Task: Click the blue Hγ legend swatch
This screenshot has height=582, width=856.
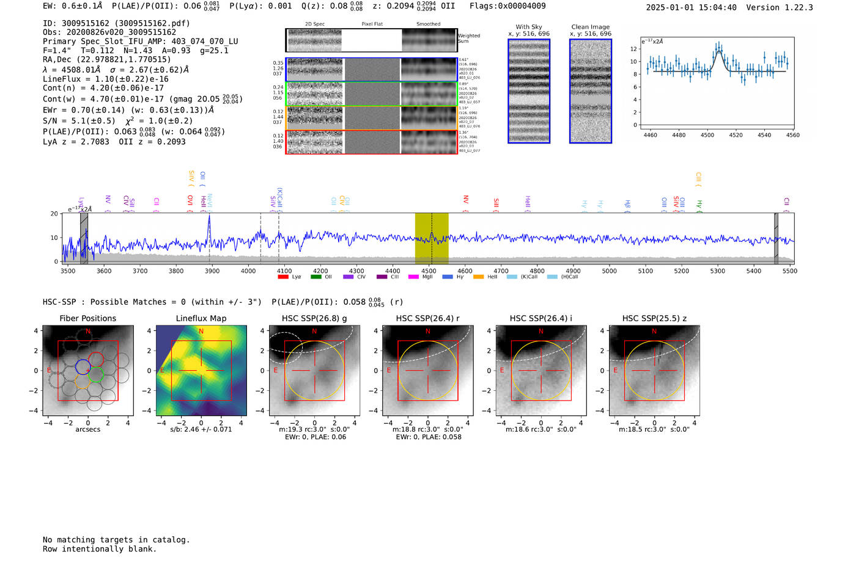Action: (448, 277)
